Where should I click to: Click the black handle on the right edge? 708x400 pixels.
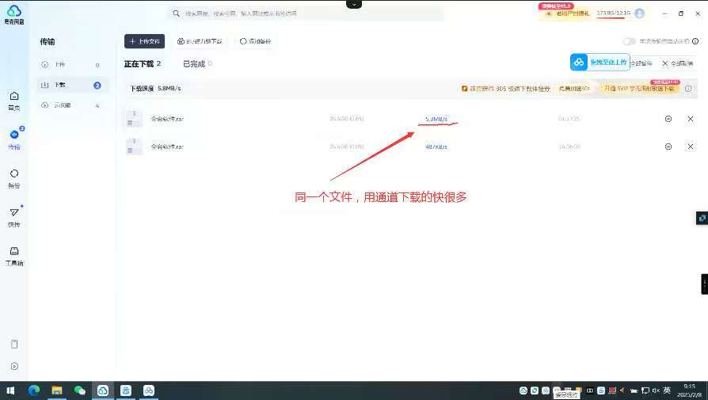point(704,284)
